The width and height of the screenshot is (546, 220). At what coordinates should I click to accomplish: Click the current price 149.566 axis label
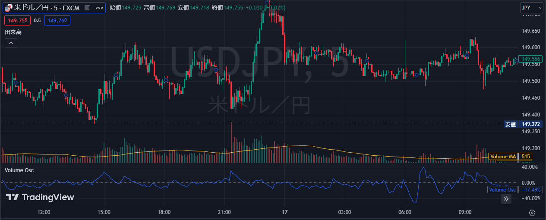(531, 59)
